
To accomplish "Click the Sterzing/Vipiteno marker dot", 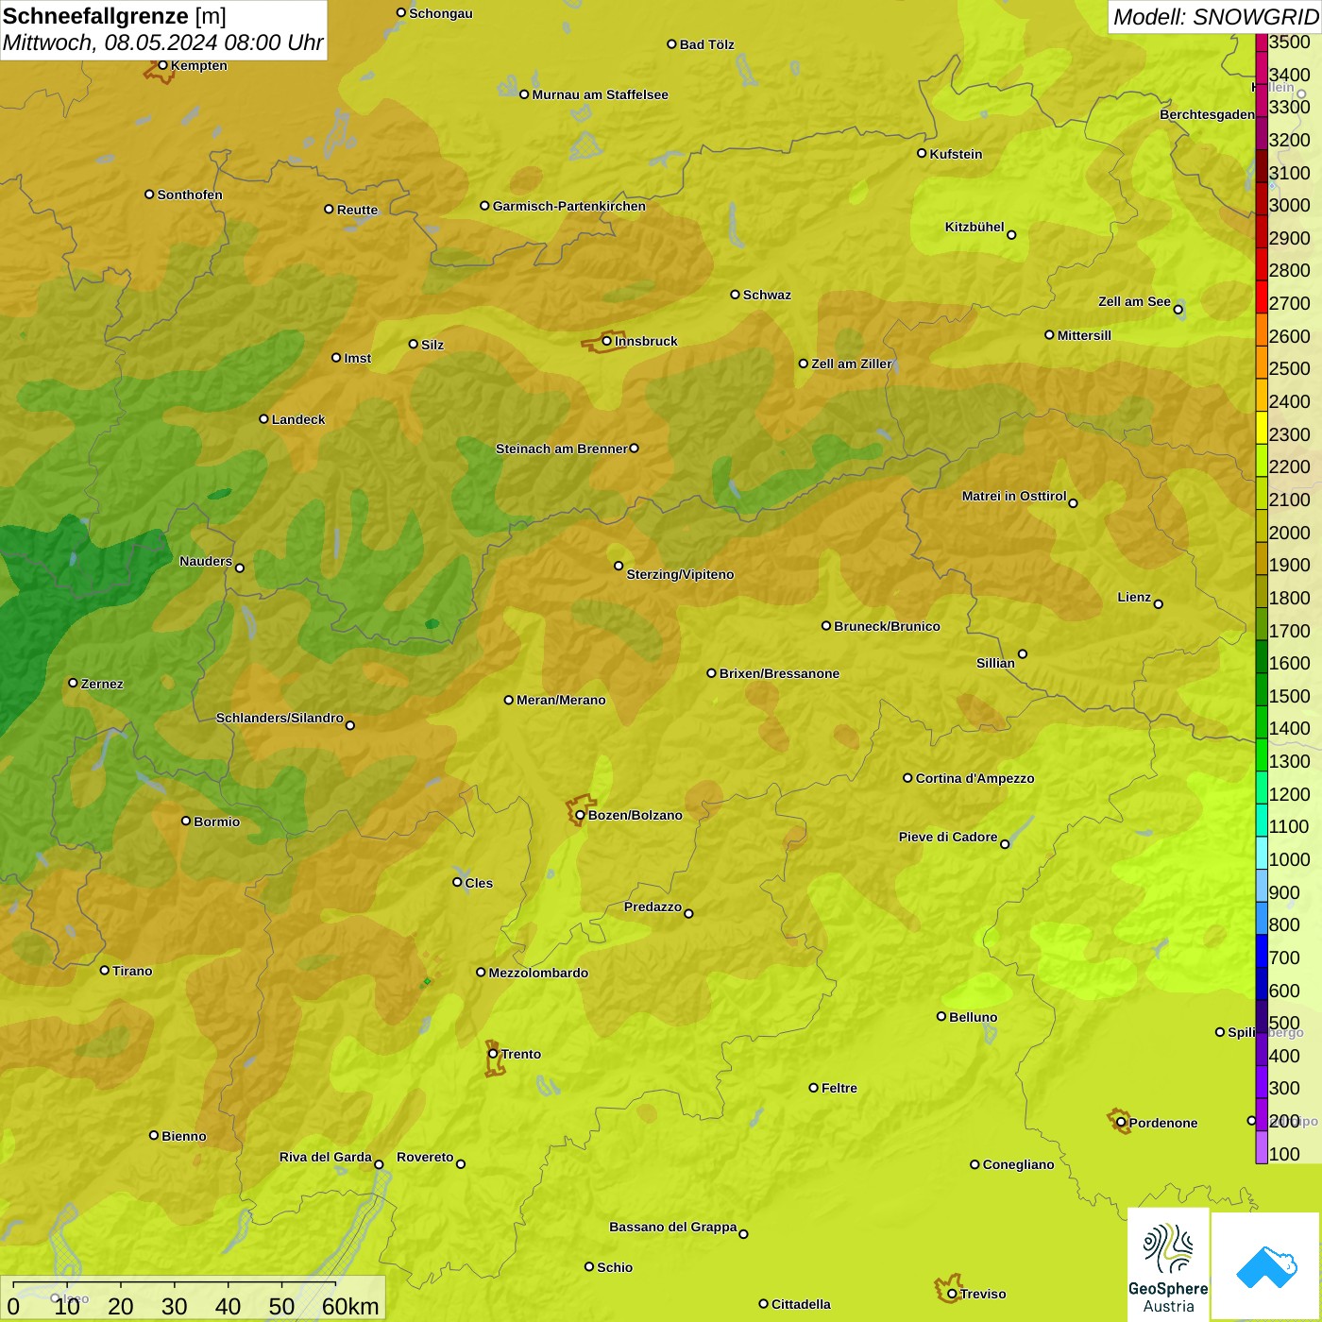I will pyautogui.click(x=619, y=566).
